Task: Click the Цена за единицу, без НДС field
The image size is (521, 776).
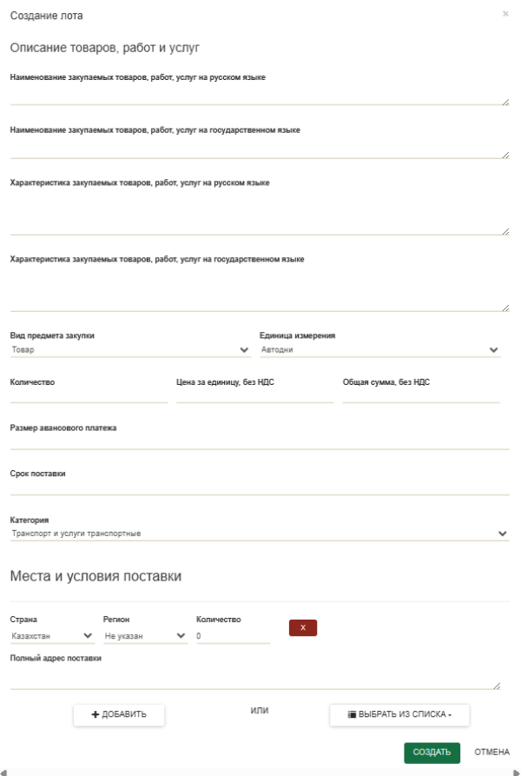Action: (x=254, y=395)
